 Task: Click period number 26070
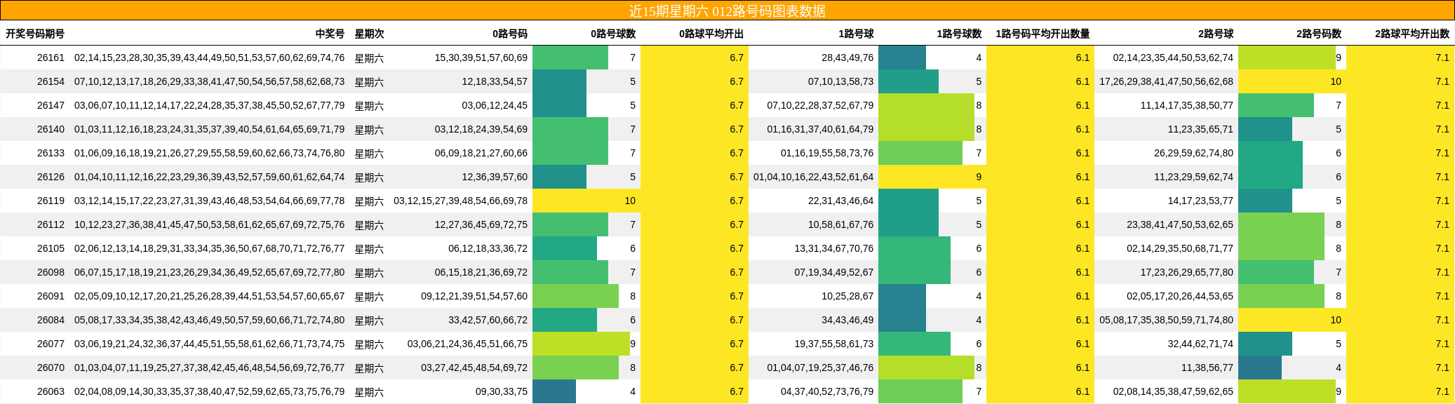(x=51, y=368)
